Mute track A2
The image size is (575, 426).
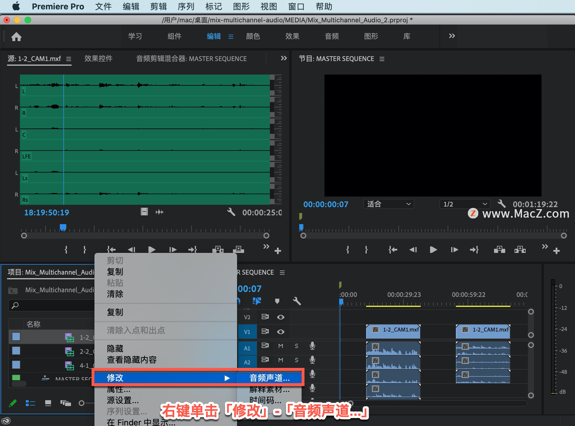tap(281, 360)
